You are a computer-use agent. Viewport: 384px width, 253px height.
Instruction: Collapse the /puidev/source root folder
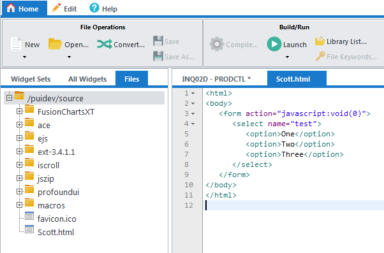click(x=9, y=98)
